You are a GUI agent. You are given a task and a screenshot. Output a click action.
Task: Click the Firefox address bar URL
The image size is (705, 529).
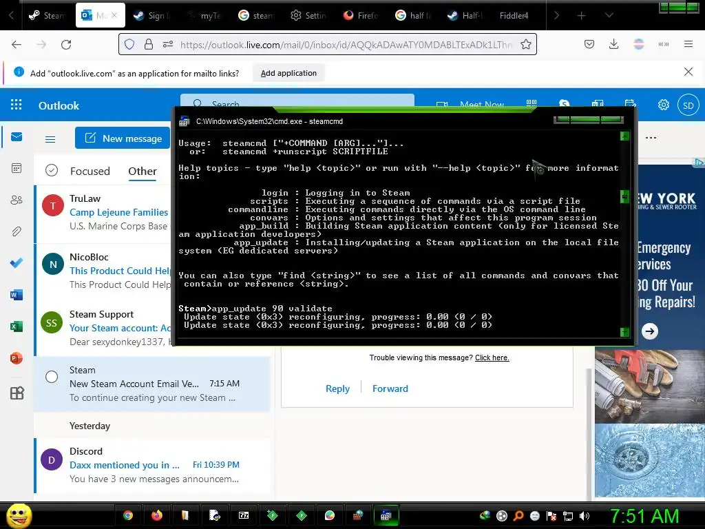pyautogui.click(x=346, y=44)
